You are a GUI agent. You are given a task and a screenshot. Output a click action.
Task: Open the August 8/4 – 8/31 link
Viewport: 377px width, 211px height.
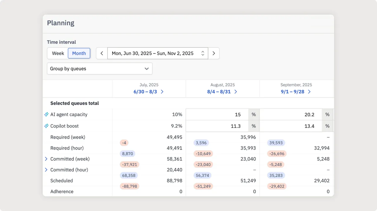(x=219, y=92)
